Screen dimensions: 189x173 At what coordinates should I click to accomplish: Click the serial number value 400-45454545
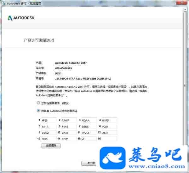tap(63, 68)
